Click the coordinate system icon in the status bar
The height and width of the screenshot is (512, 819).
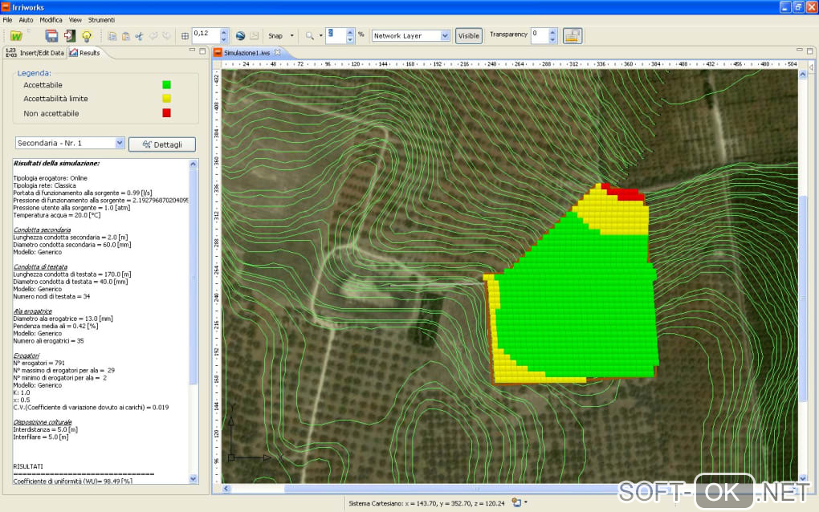point(517,502)
